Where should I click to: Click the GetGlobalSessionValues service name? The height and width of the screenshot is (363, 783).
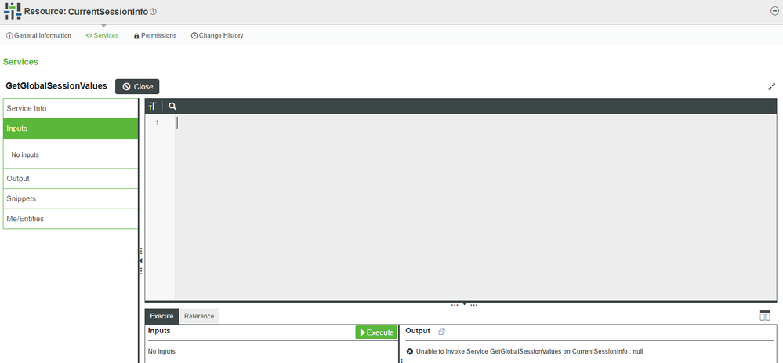click(x=56, y=86)
